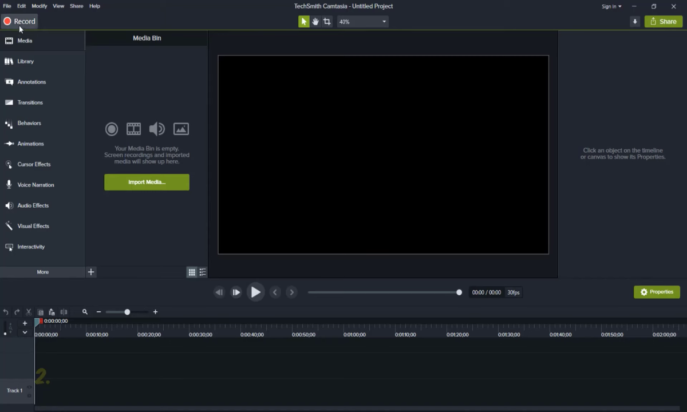Screen dimensions: 687x412
Task: Select the Pan hand tool
Action: click(315, 22)
